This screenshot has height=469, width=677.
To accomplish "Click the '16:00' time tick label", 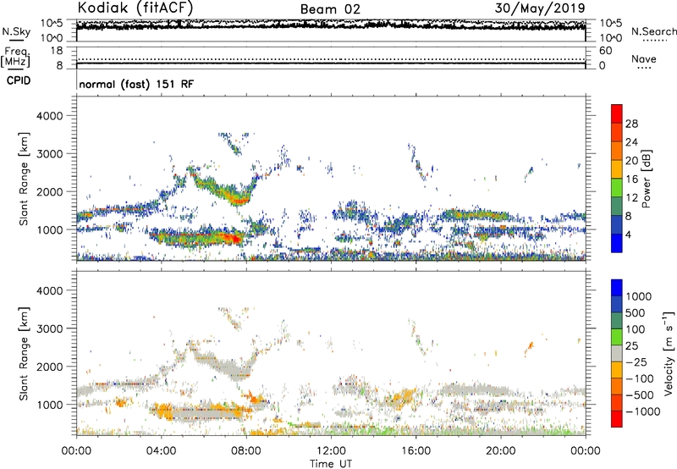I will [x=416, y=451].
